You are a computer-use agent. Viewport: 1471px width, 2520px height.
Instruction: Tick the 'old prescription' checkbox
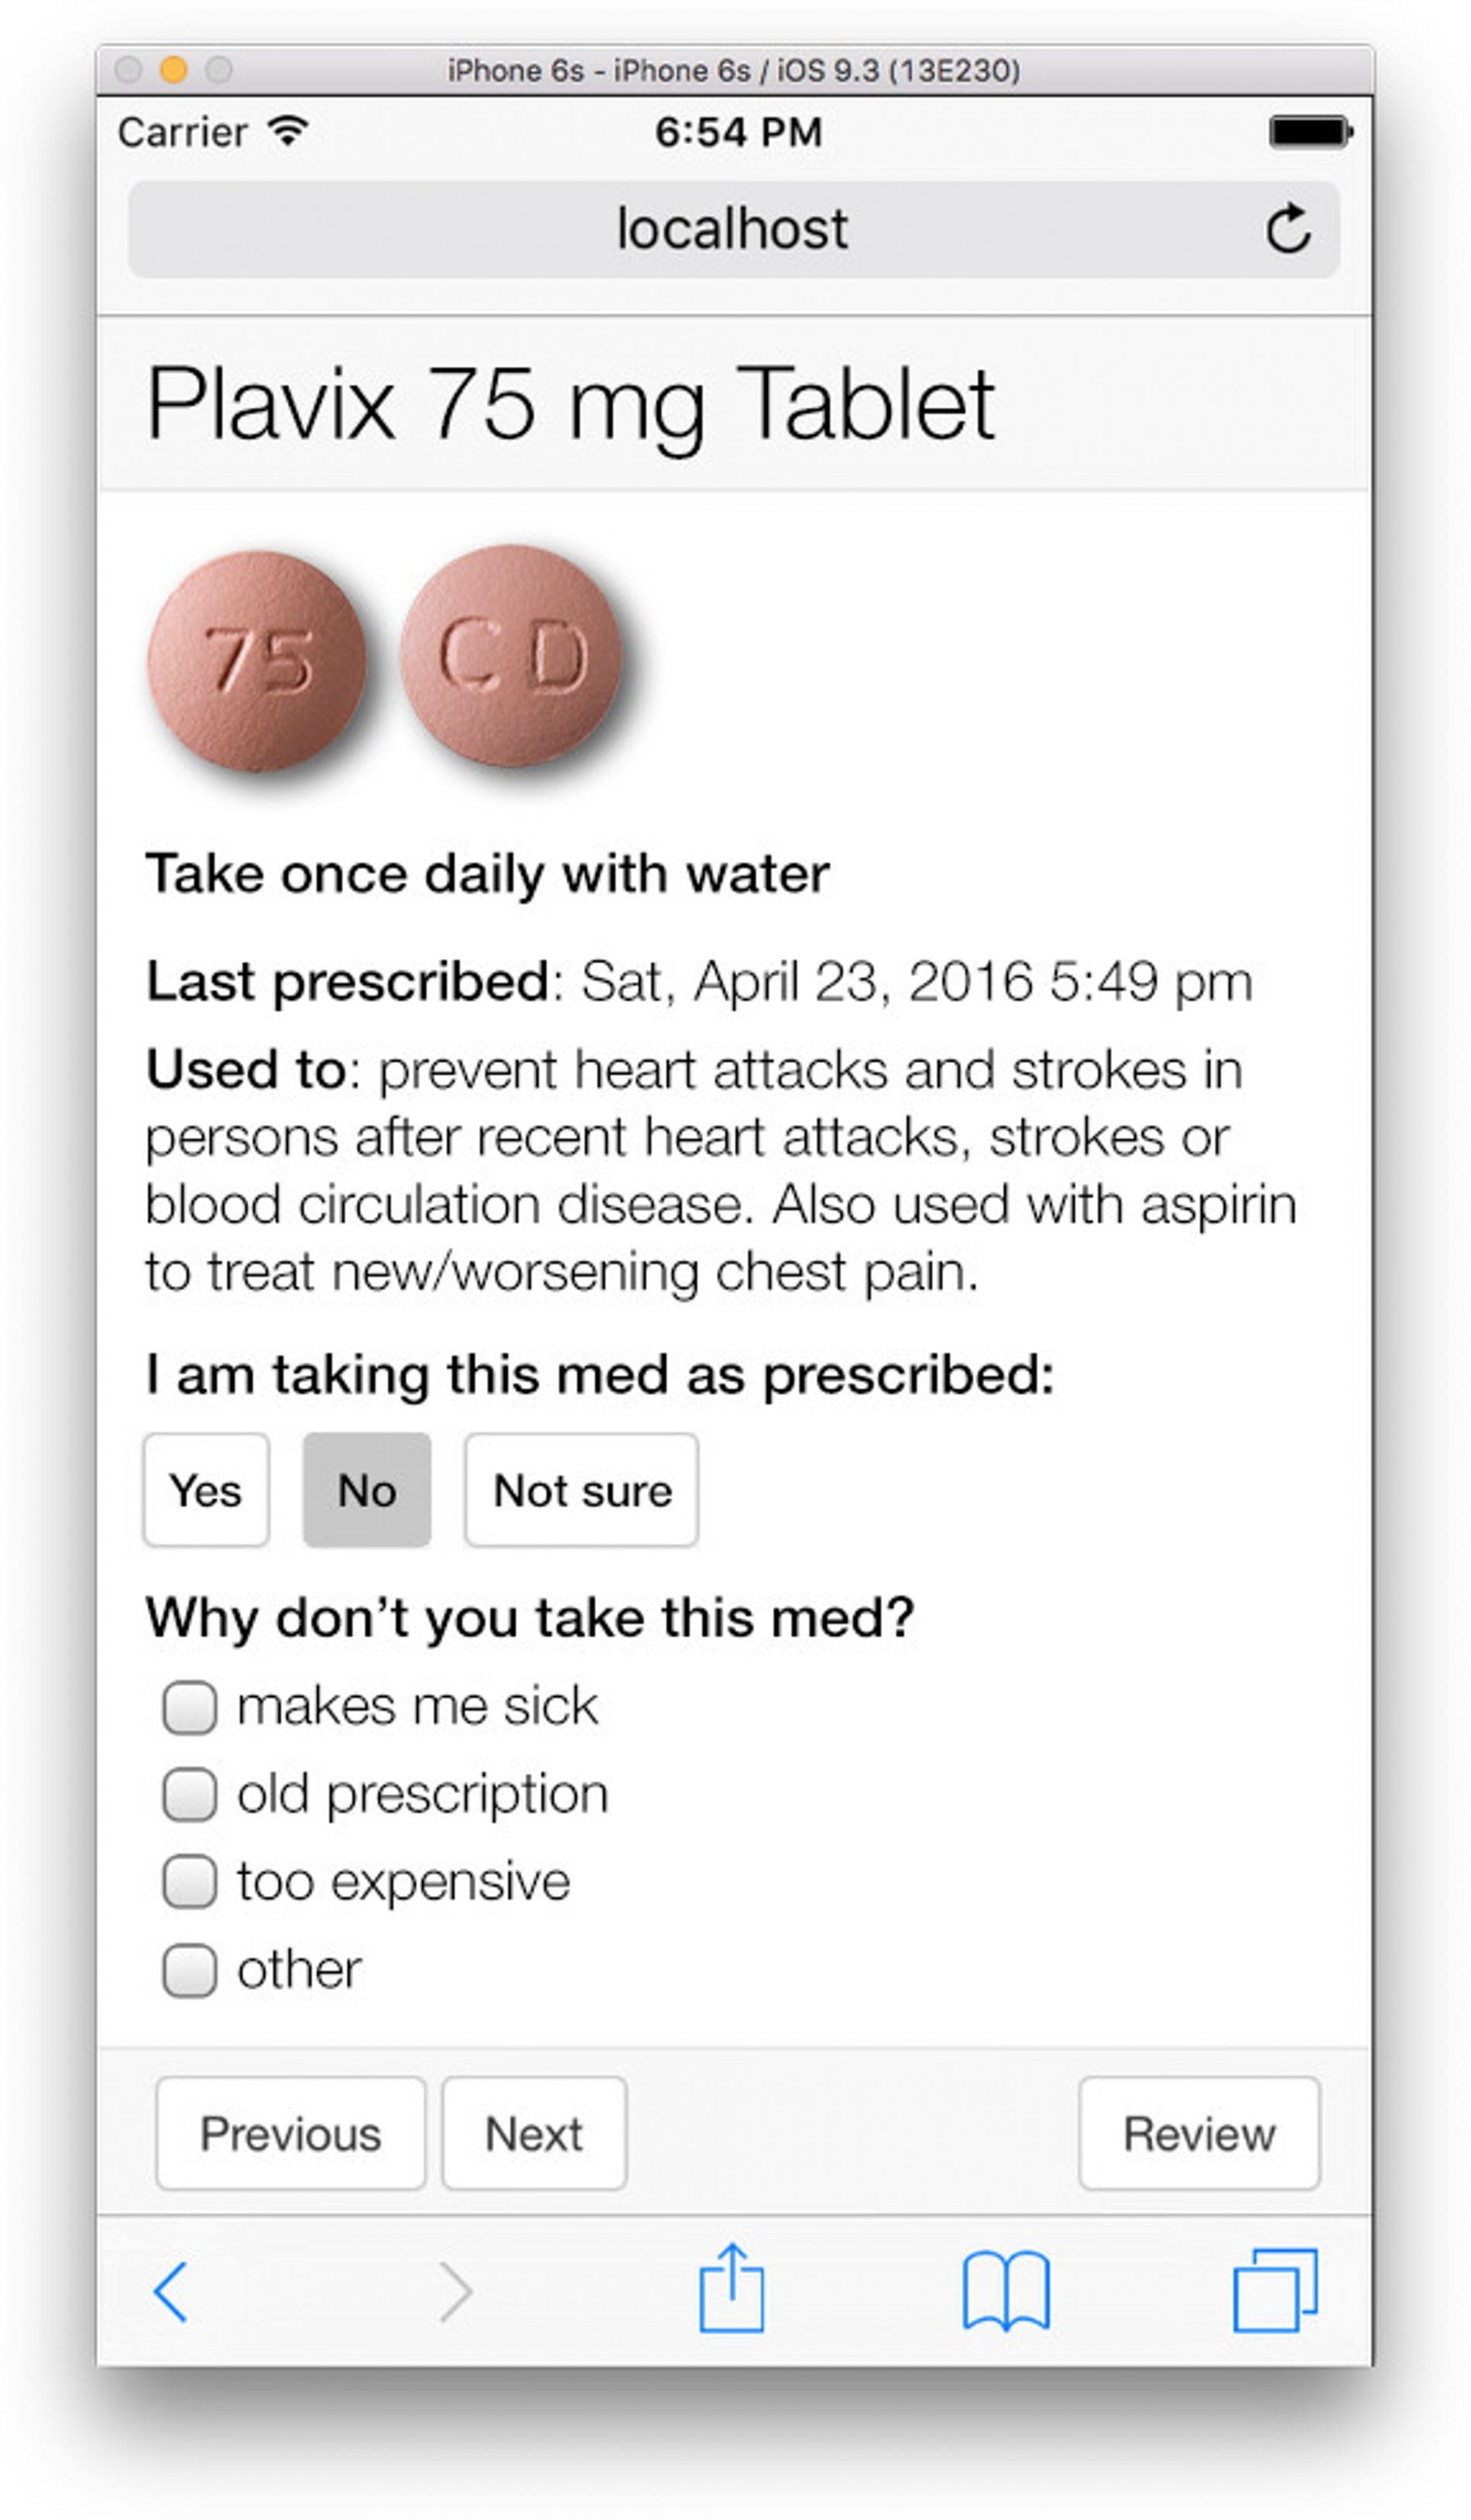point(190,1795)
